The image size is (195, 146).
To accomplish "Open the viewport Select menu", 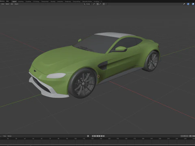I will [x=7, y=4].
